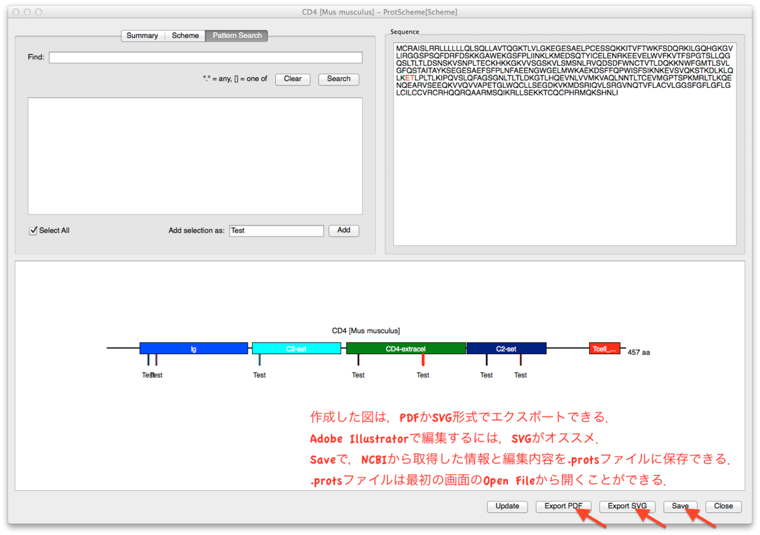760x535 pixels.
Task: Click the green zoom window button
Action: click(39, 12)
